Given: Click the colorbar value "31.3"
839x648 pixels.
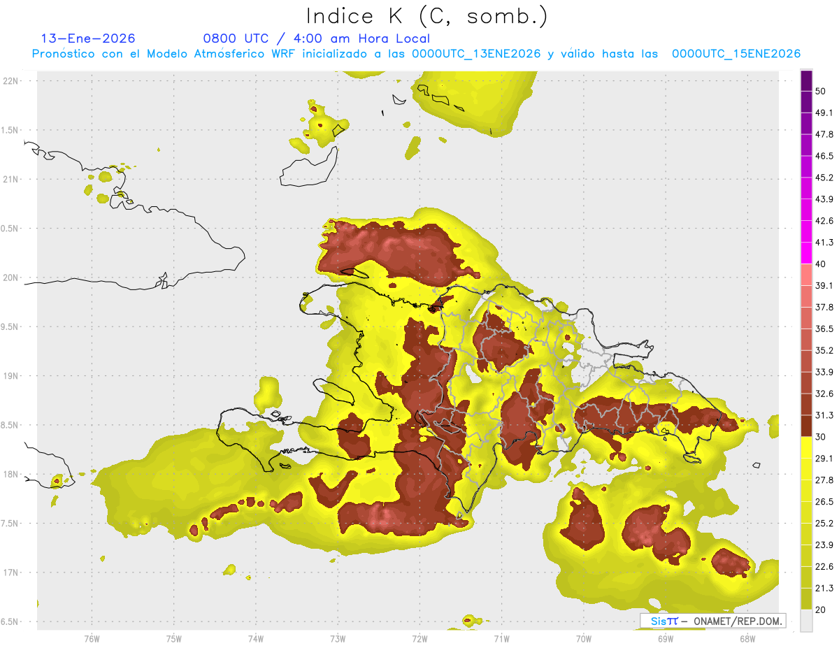Looking at the screenshot, I should click(x=824, y=415).
